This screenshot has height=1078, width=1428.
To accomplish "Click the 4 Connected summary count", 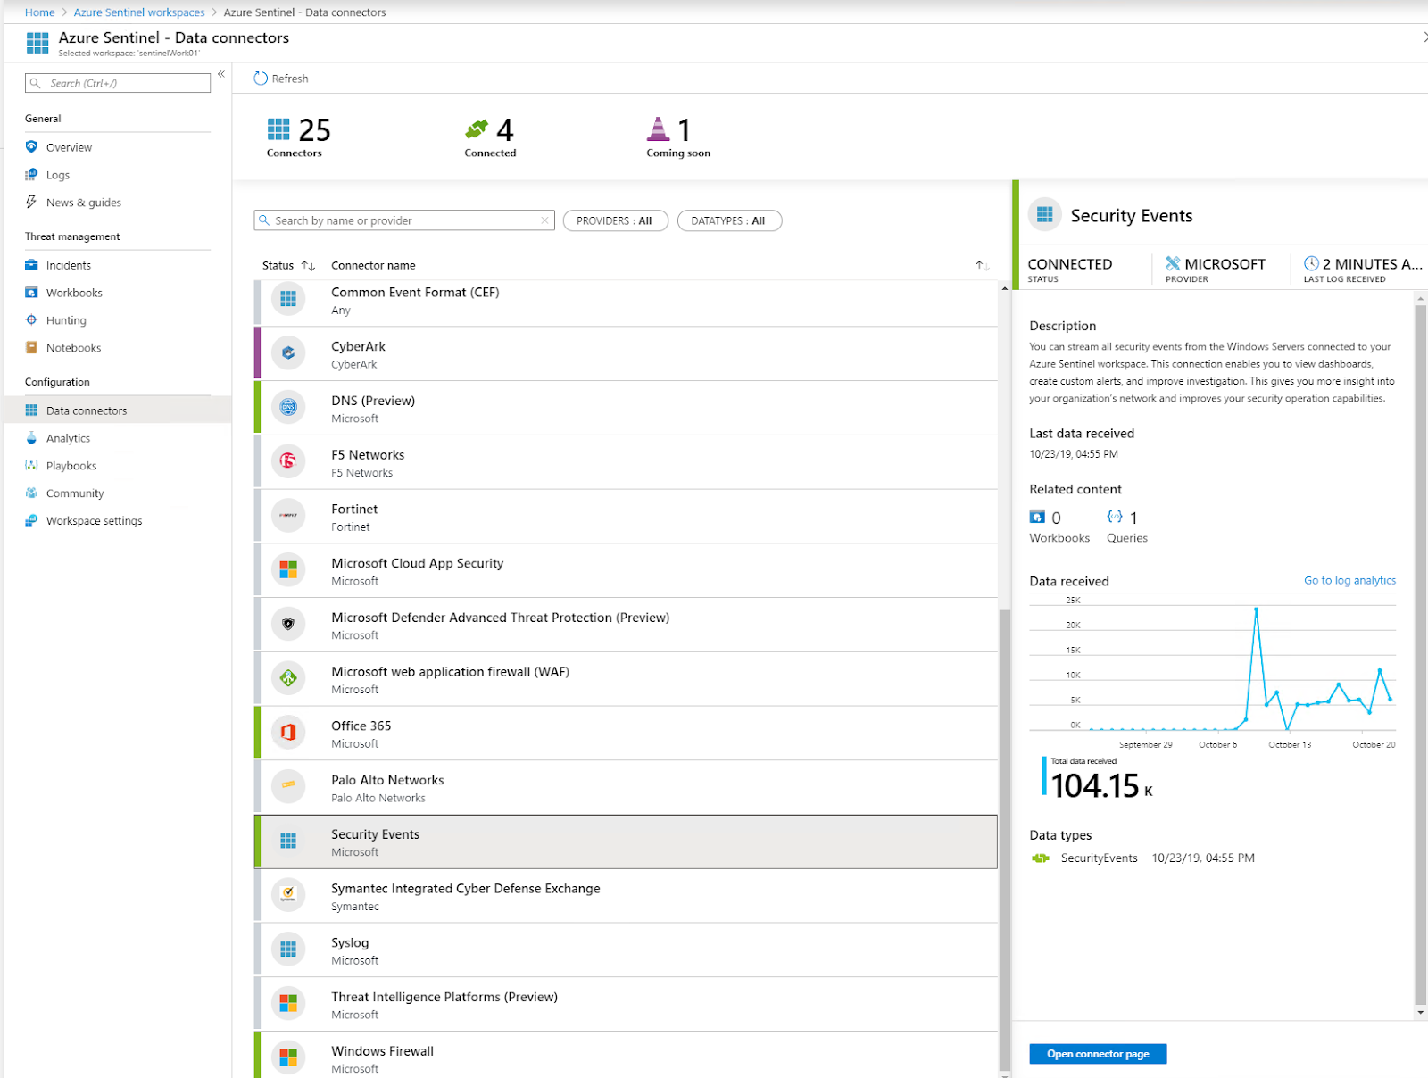I will (x=490, y=137).
